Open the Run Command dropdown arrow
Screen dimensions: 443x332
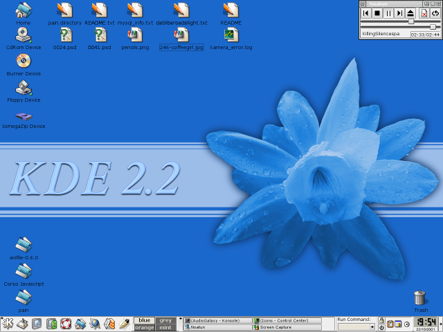(x=372, y=327)
